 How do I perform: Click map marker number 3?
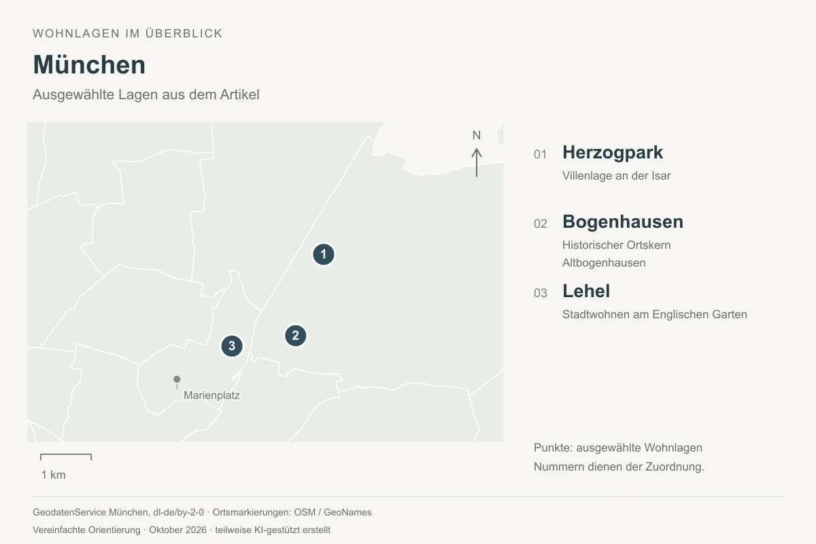(x=232, y=346)
